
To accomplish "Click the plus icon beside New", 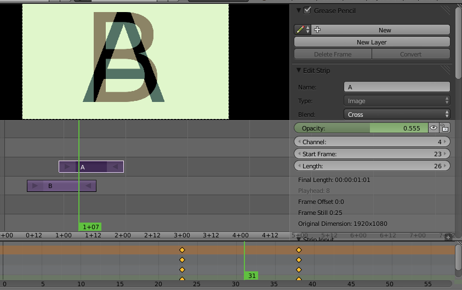I will (317, 30).
